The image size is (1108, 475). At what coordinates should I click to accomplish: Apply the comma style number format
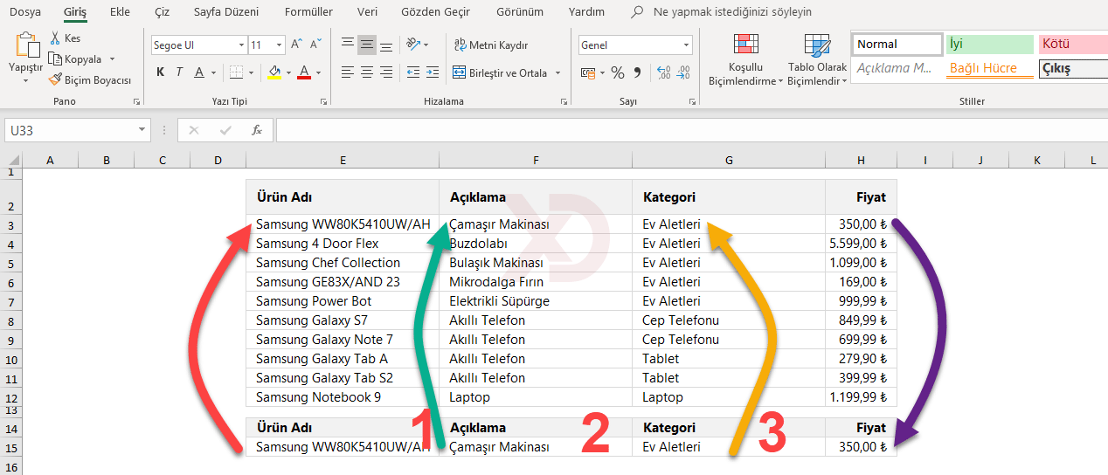[637, 72]
